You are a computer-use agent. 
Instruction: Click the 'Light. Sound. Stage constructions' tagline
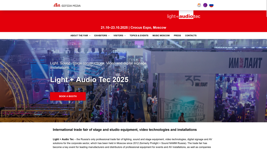coord(99,65)
